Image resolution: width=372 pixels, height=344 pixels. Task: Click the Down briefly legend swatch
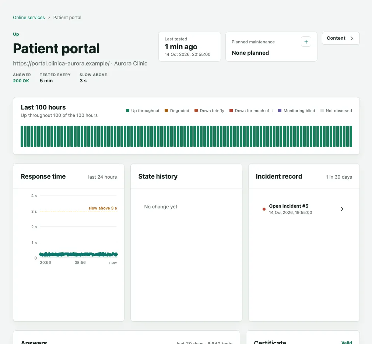click(196, 111)
